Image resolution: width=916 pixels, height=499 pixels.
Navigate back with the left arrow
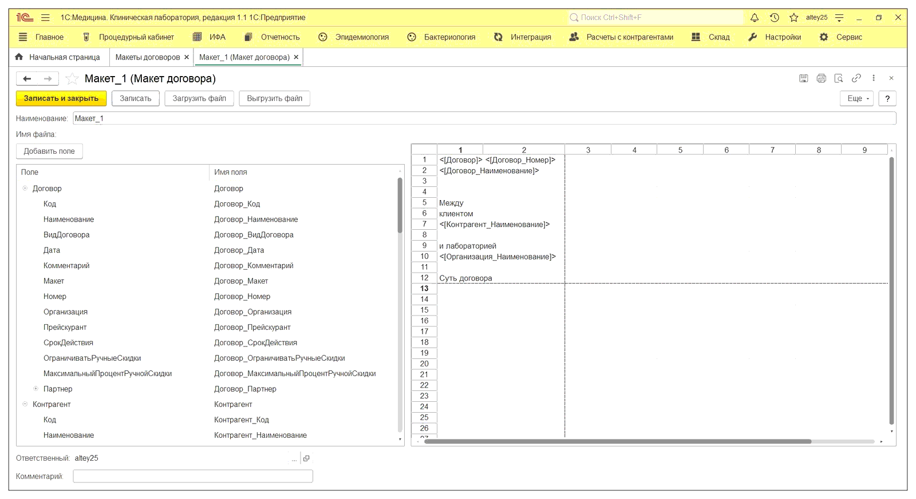(x=27, y=79)
